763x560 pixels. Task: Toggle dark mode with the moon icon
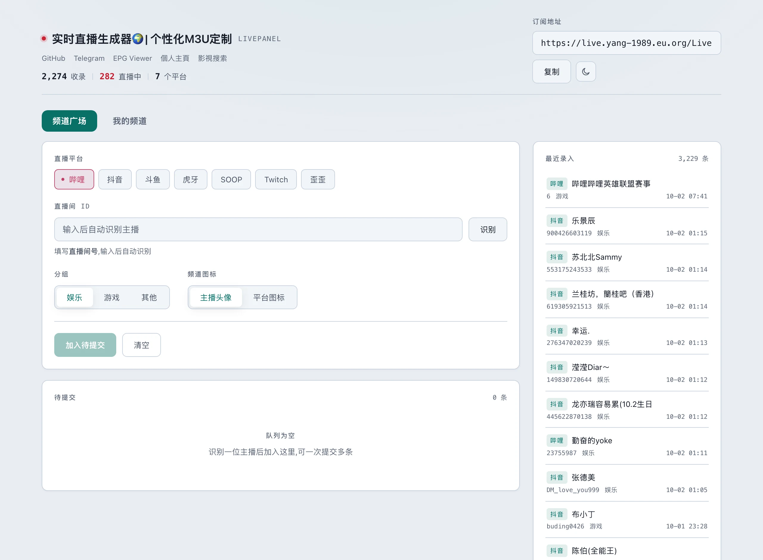586,71
